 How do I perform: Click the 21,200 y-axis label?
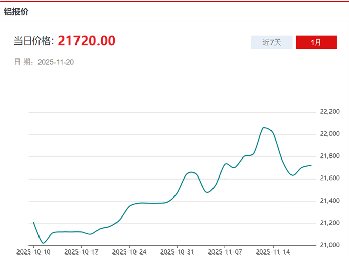point(329,223)
